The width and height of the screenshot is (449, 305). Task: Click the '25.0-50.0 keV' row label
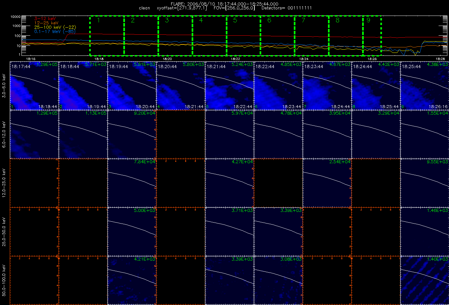click(x=4, y=232)
